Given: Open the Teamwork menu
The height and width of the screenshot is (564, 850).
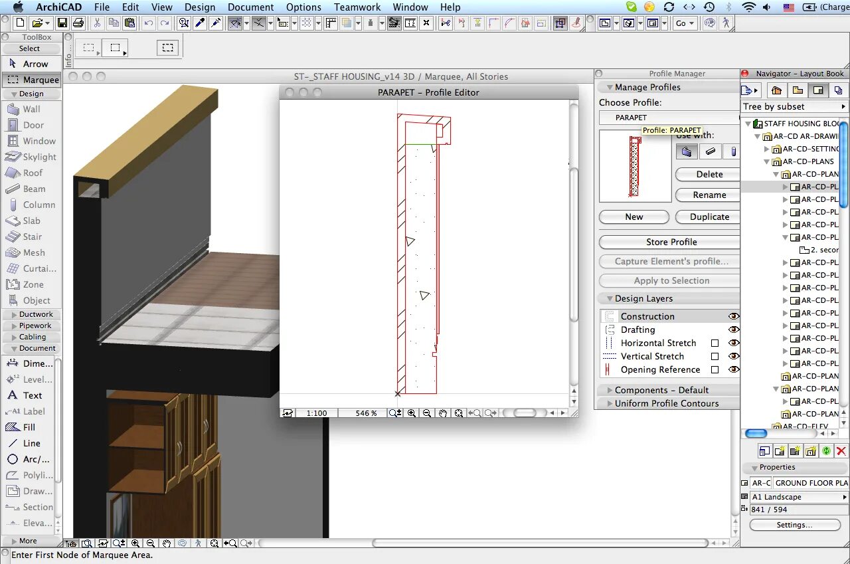Looking at the screenshot, I should pyautogui.click(x=357, y=7).
